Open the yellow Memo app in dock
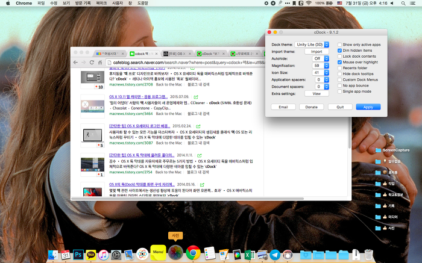Screen dimensions: 422x263 [x=159, y=252]
